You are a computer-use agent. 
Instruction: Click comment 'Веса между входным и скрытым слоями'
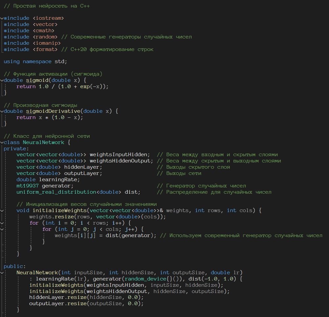click(222, 155)
